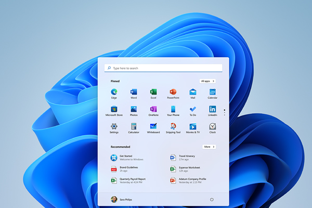Open Get Started Welcome to Windows
The width and height of the screenshot is (312, 208).
click(127, 158)
